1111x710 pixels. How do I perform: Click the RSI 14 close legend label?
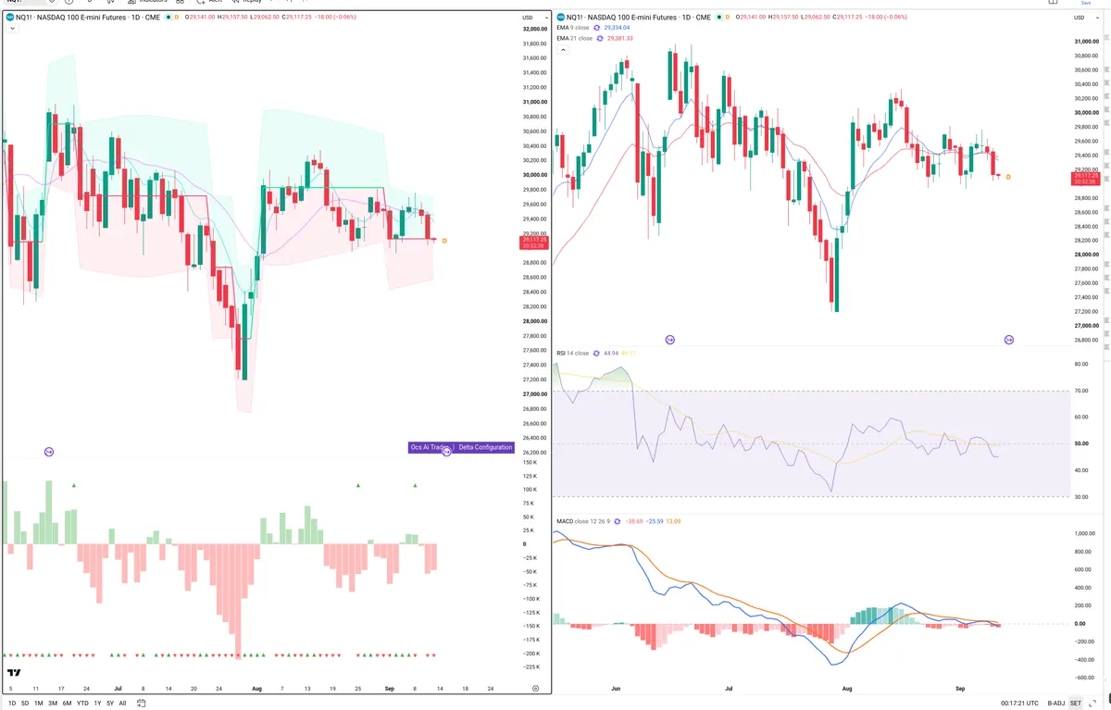pyautogui.click(x=573, y=353)
